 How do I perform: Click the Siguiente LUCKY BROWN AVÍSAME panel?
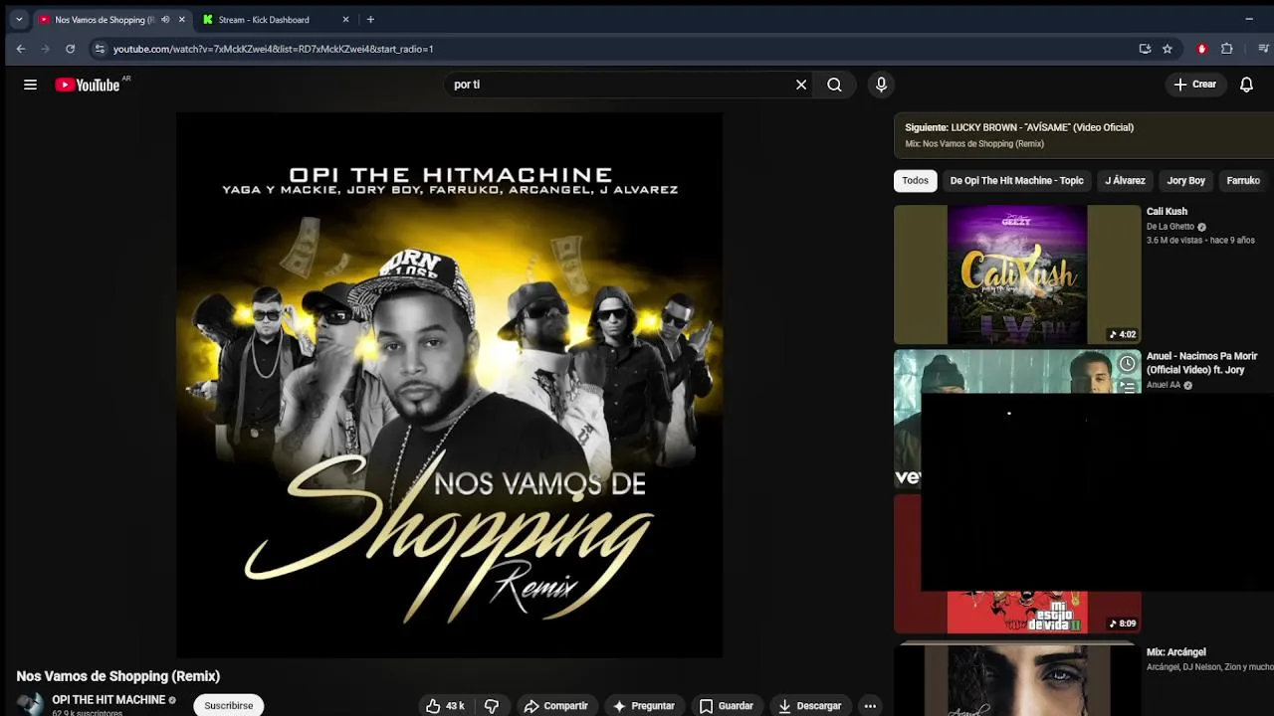coord(1084,135)
